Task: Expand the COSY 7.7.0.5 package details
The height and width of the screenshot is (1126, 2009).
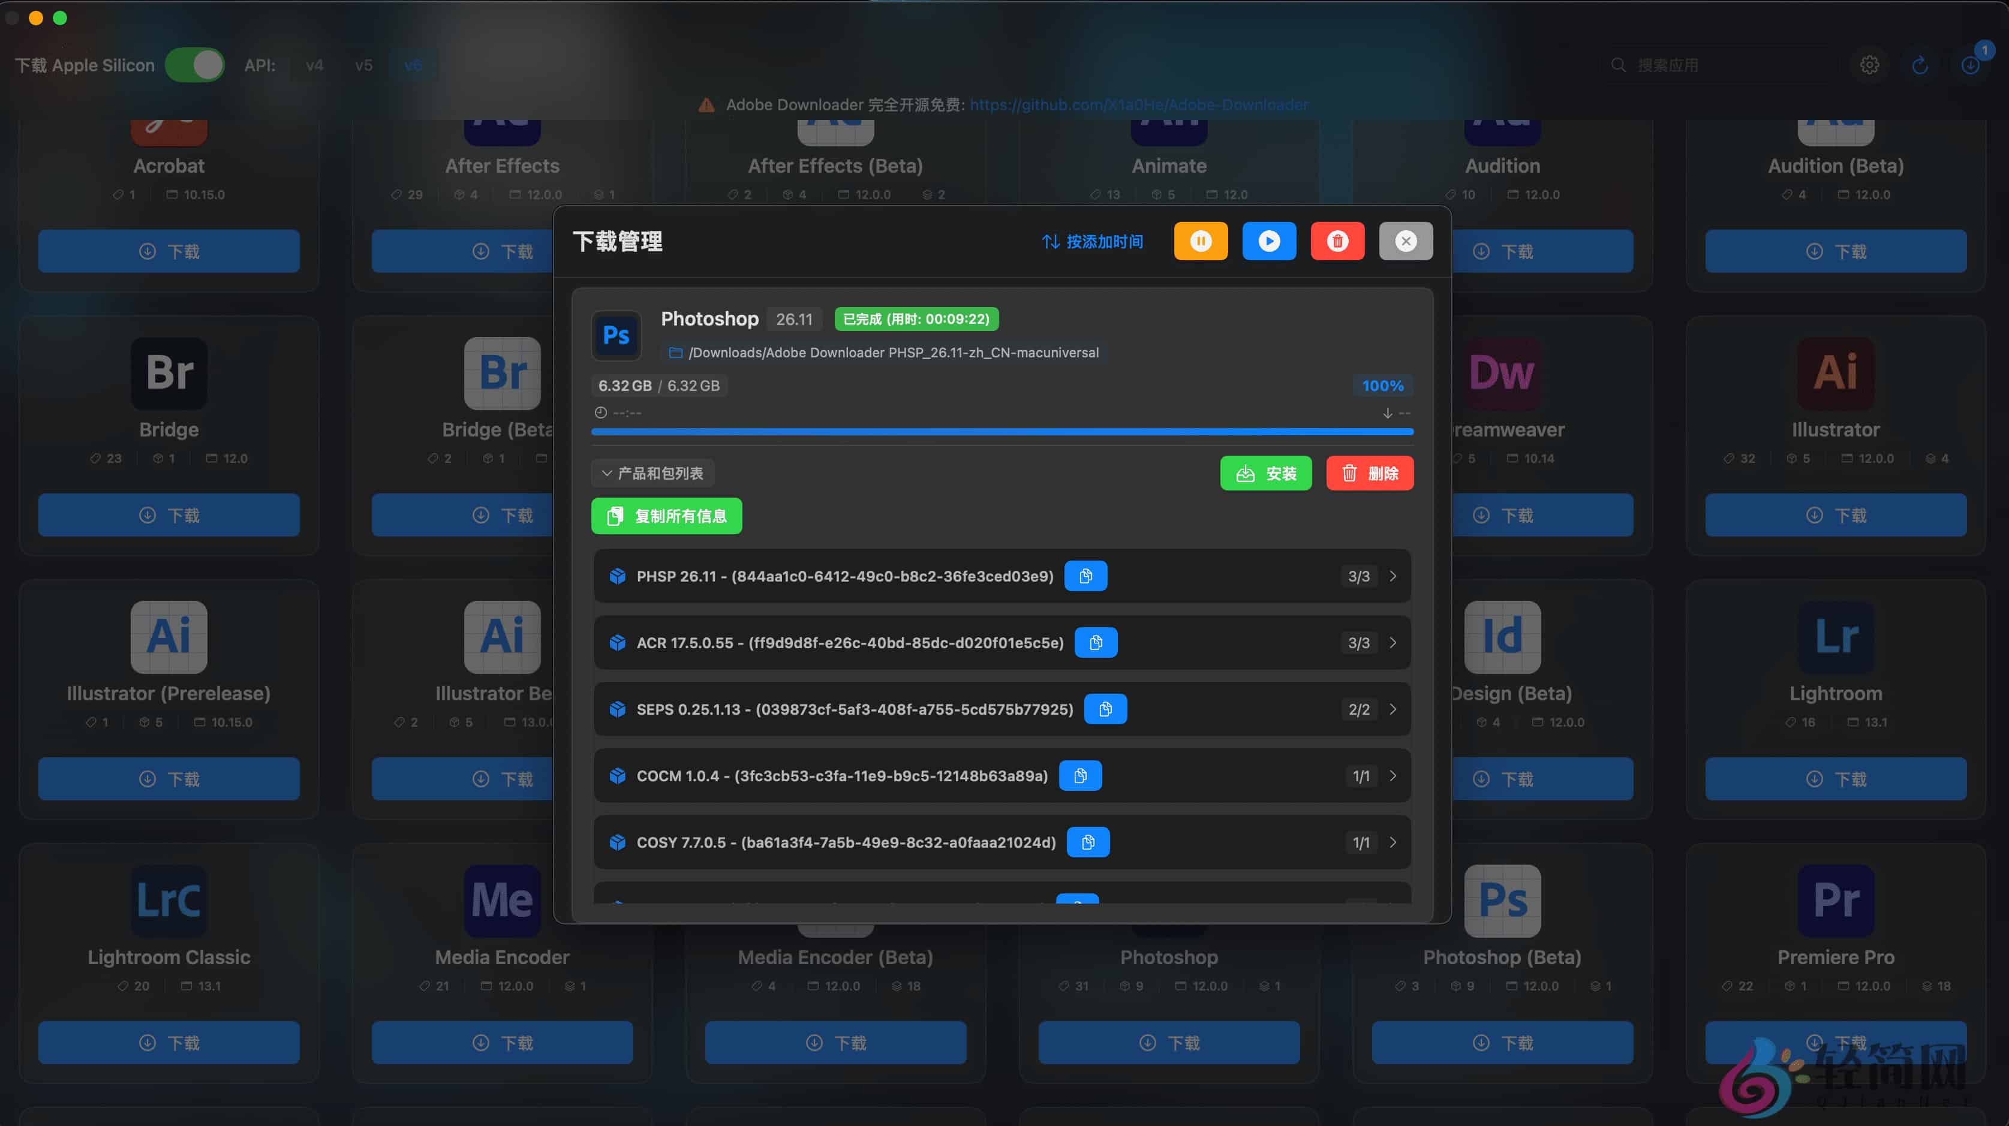Action: coord(1394,842)
